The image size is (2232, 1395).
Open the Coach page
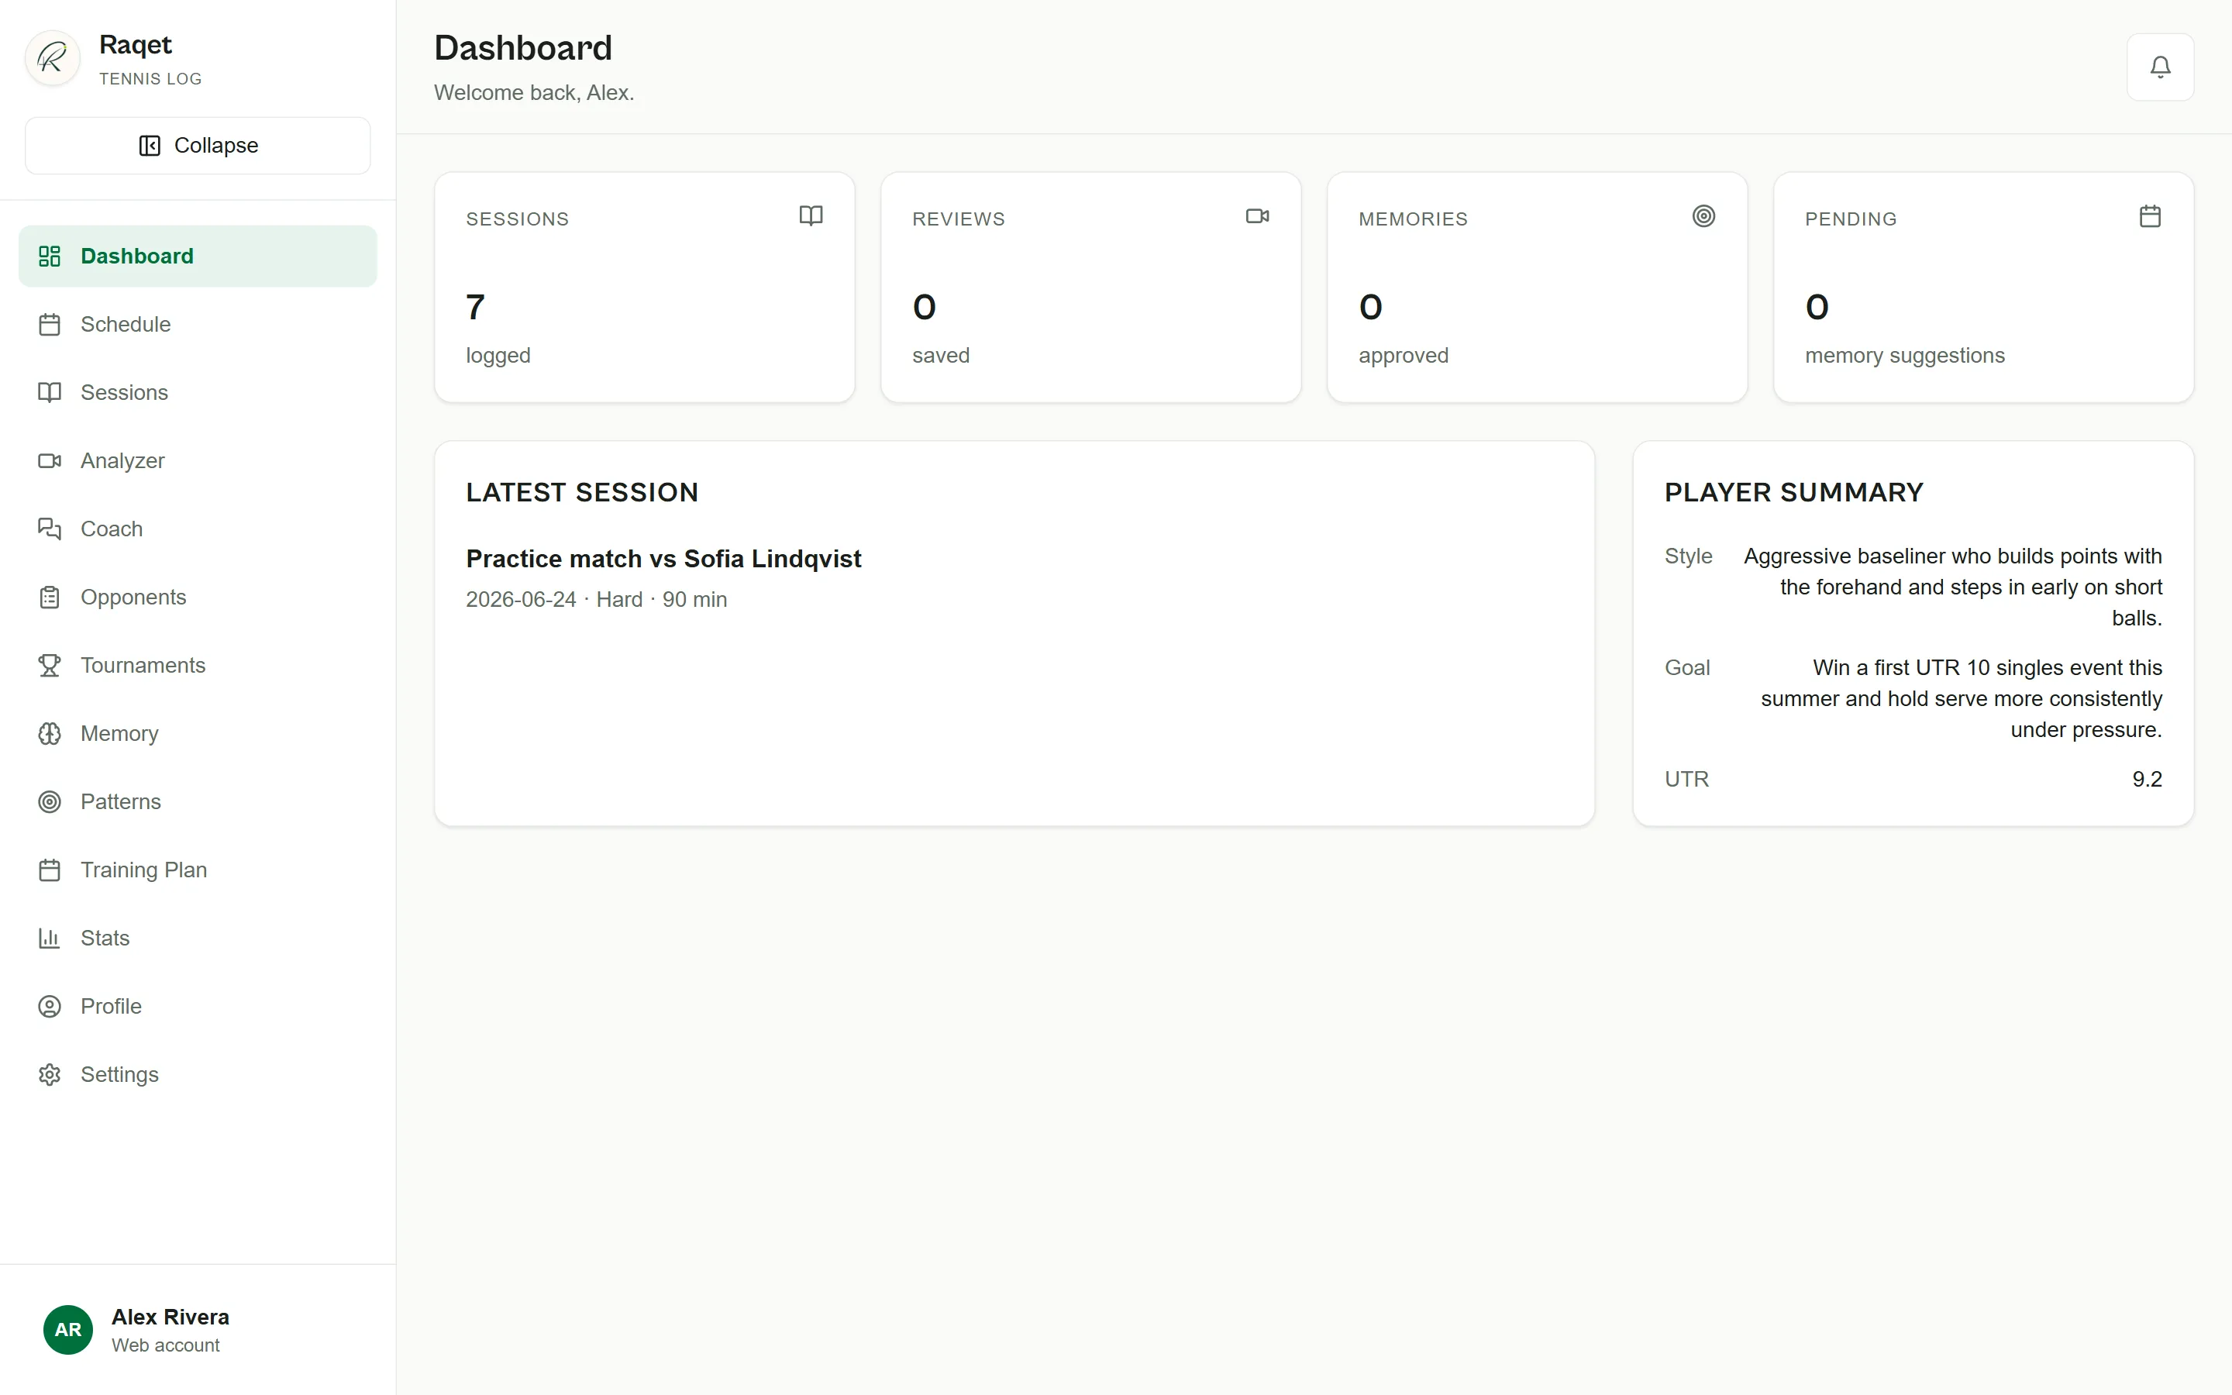pos(198,529)
